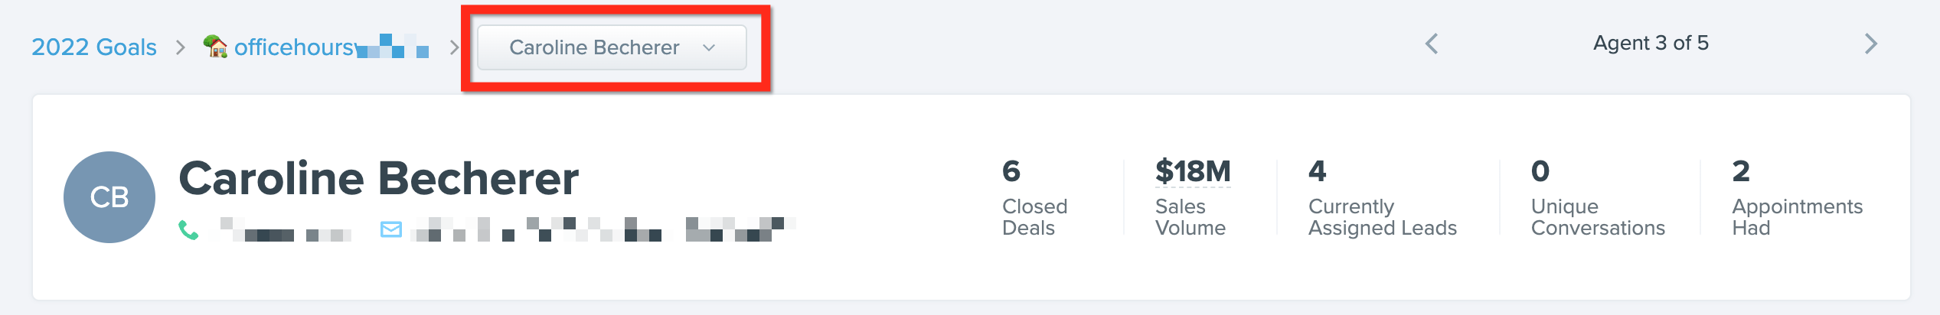
Task: Click the CB avatar circle
Action: tap(109, 197)
